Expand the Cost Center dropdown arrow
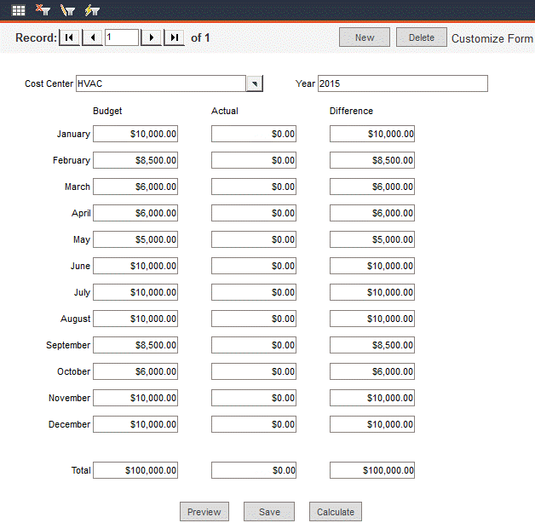 click(x=255, y=83)
